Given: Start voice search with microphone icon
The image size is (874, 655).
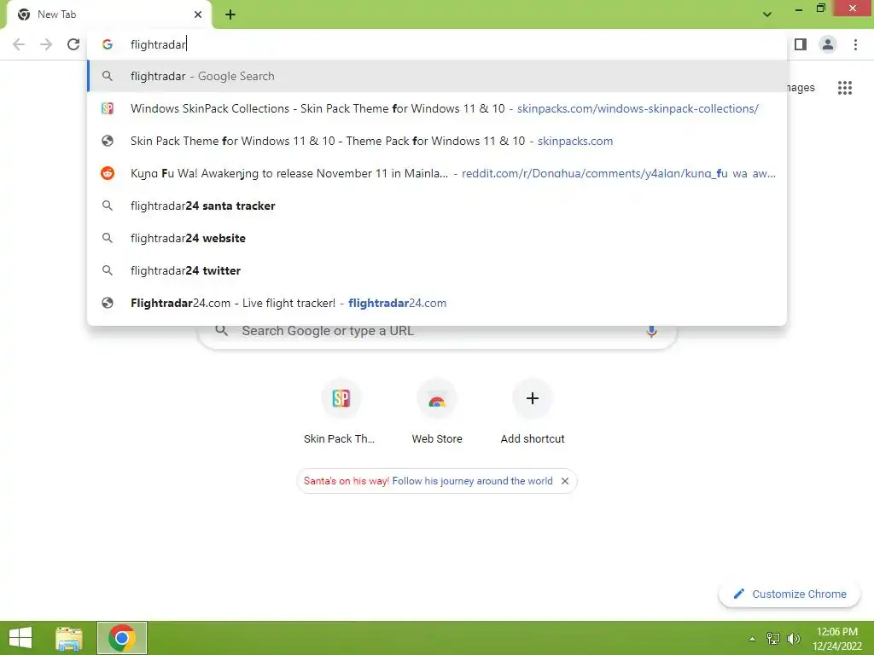Looking at the screenshot, I should [651, 331].
